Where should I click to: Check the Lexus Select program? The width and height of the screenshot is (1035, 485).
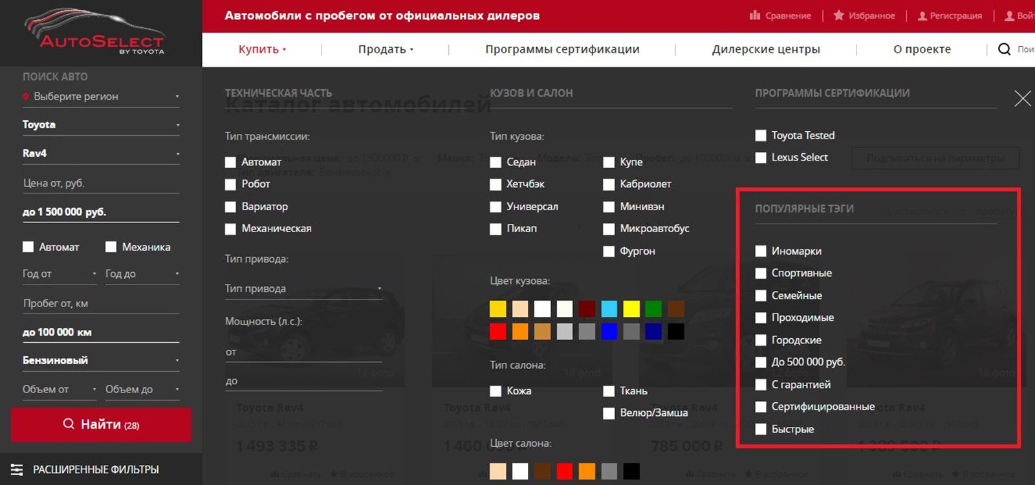tap(761, 158)
